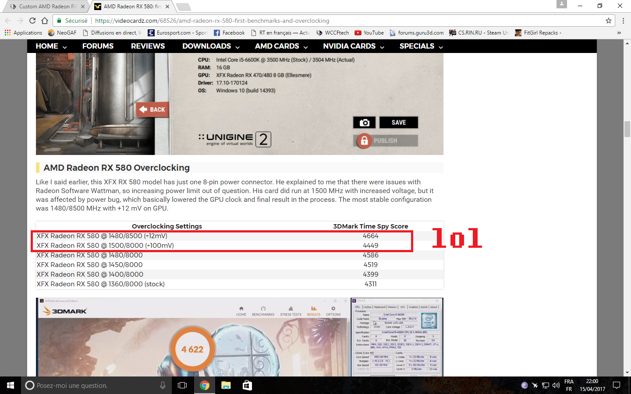
Task: Open the CS.RIN.RU Steam bookmark
Action: [x=479, y=33]
